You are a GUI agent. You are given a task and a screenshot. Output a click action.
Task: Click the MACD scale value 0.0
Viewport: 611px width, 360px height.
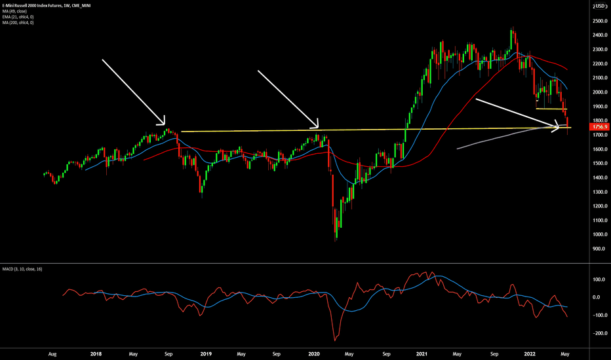tap(597, 297)
